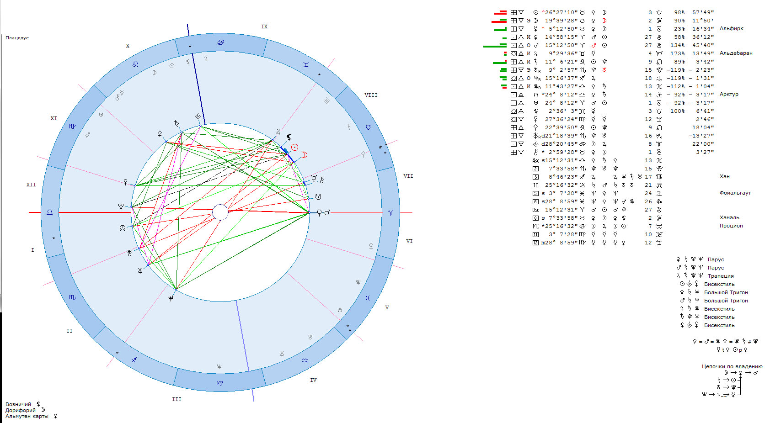The image size is (770, 423).
Task: Select the Neptune trident glyph on inner wheel
Action: coord(171,298)
